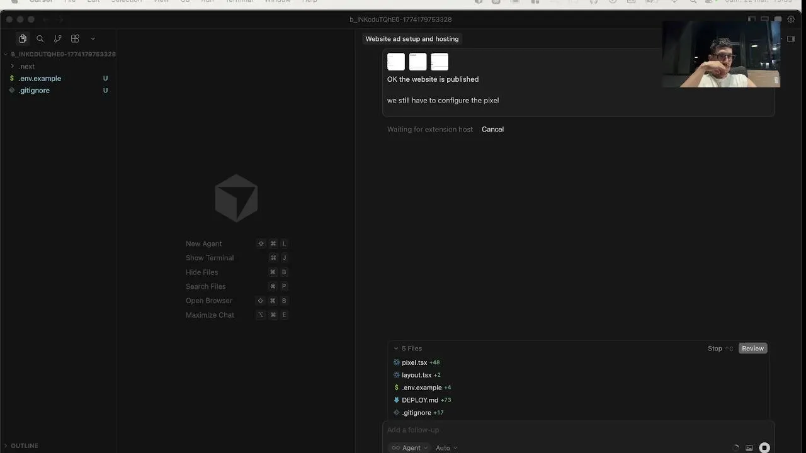Select the Website ad setup and hosting tab
Viewport: 806px width, 453px height.
pyautogui.click(x=412, y=39)
